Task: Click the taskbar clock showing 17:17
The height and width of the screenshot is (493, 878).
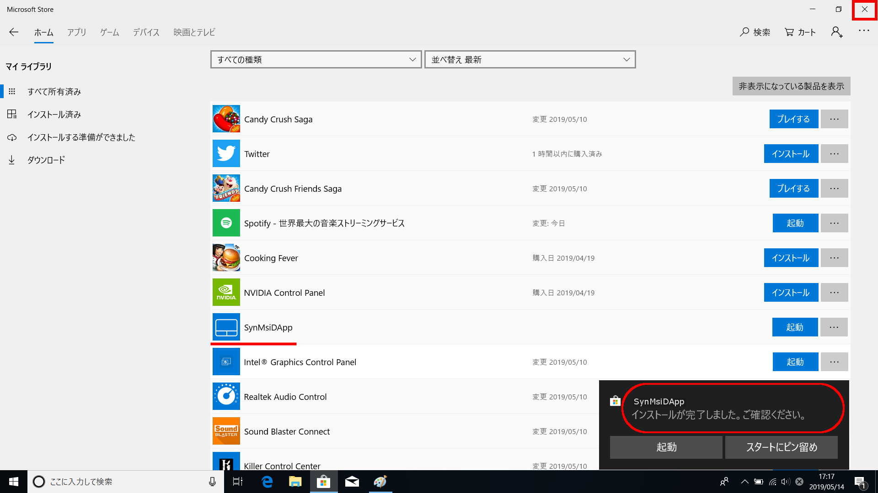Action: click(x=827, y=482)
